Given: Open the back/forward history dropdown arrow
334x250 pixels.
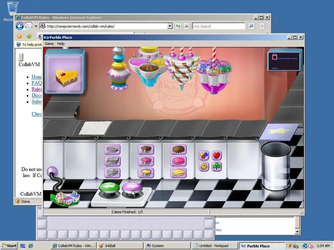Looking at the screenshot, I should coord(36,26).
